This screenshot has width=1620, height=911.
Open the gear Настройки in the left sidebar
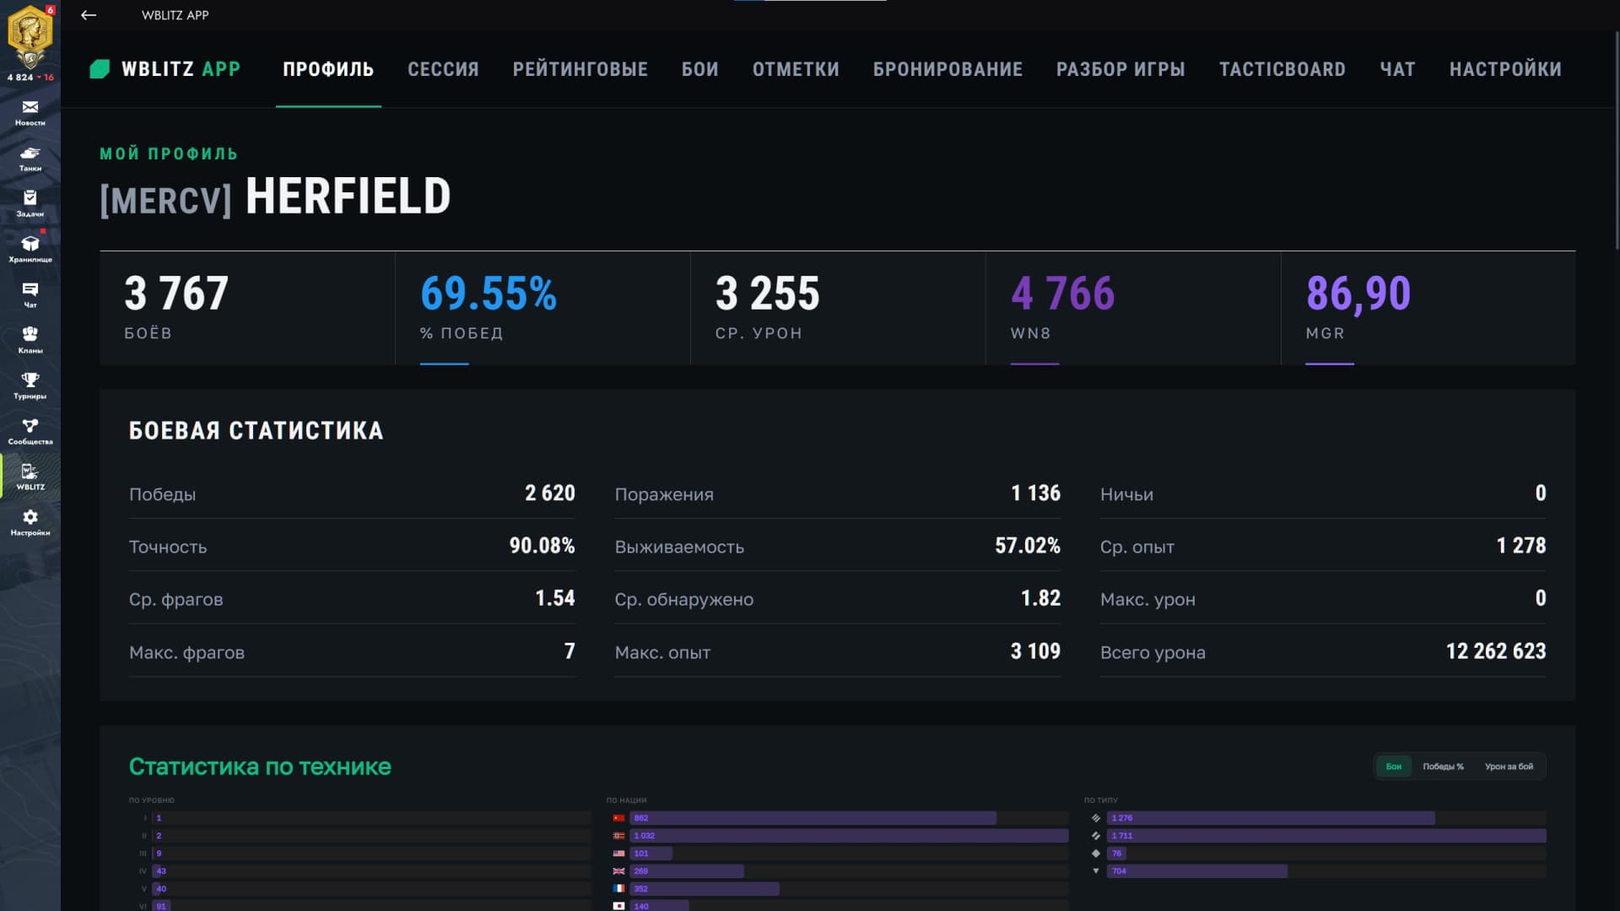[x=30, y=522]
